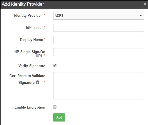Click the Add Identity Provider title bar

(74, 4)
